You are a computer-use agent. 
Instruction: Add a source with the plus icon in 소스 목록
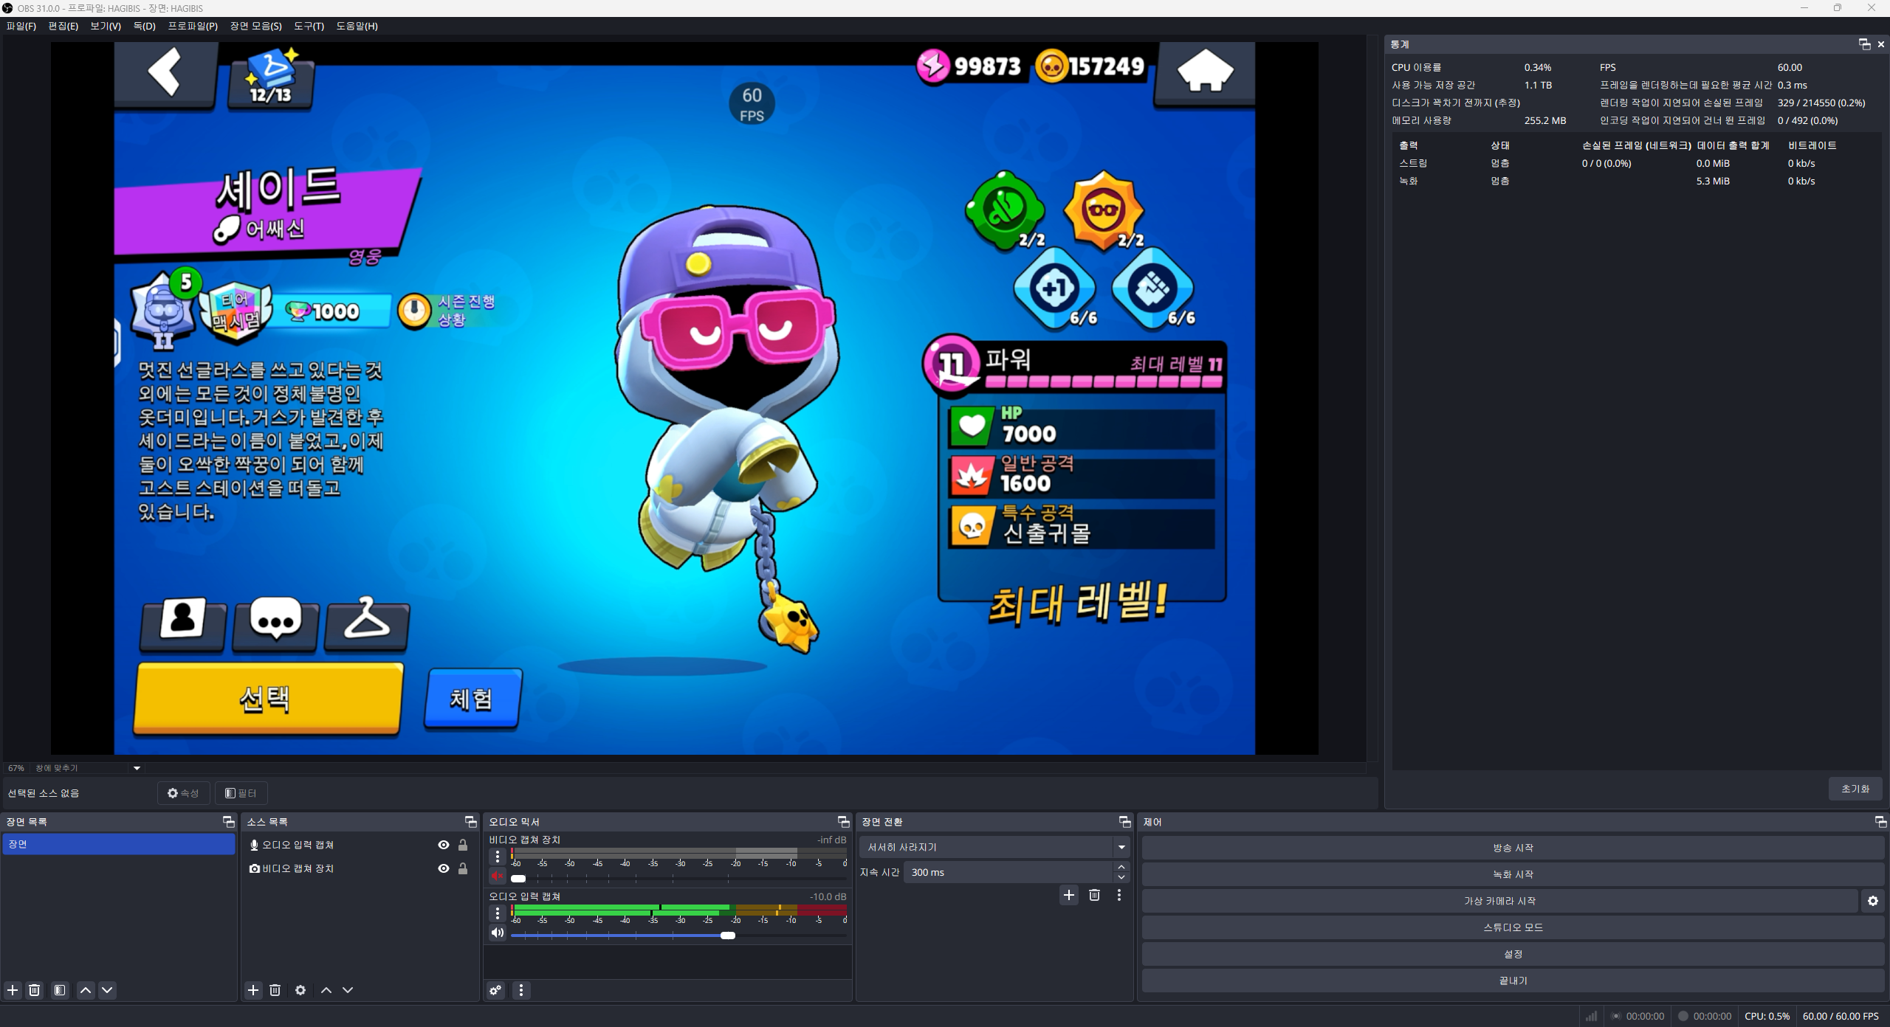coord(253,990)
